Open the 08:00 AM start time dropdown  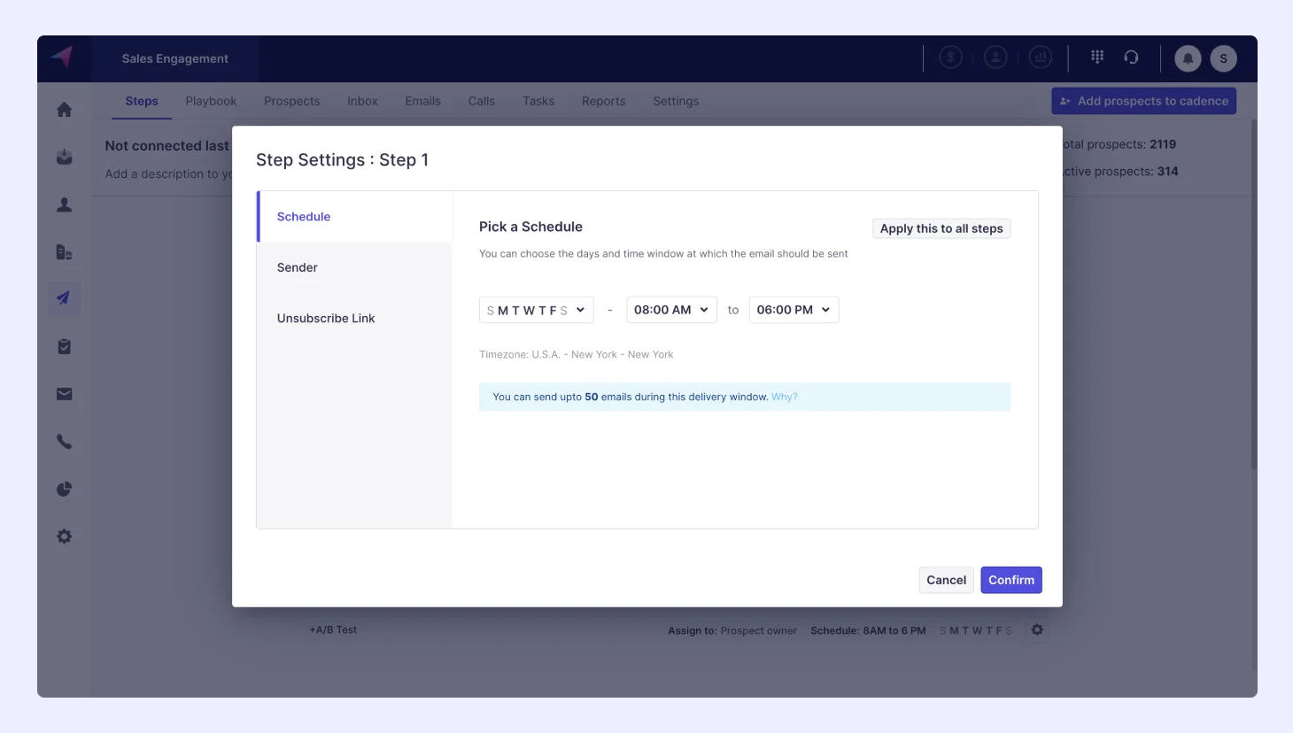pos(671,310)
